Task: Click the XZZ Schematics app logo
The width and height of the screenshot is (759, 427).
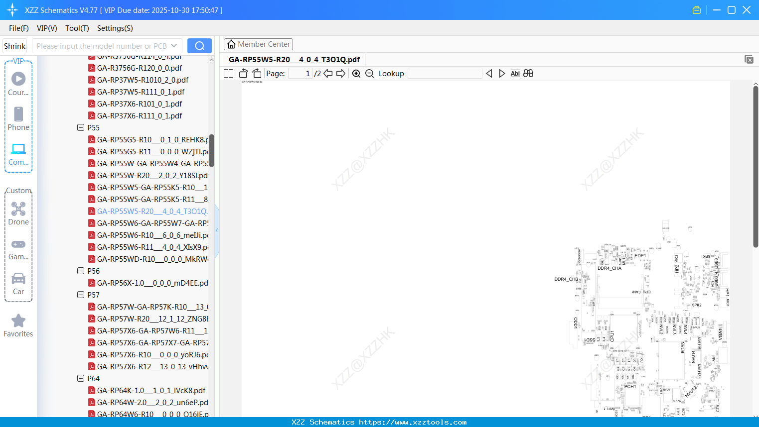Action: (12, 10)
